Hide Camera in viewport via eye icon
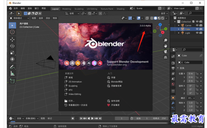 click(197, 25)
